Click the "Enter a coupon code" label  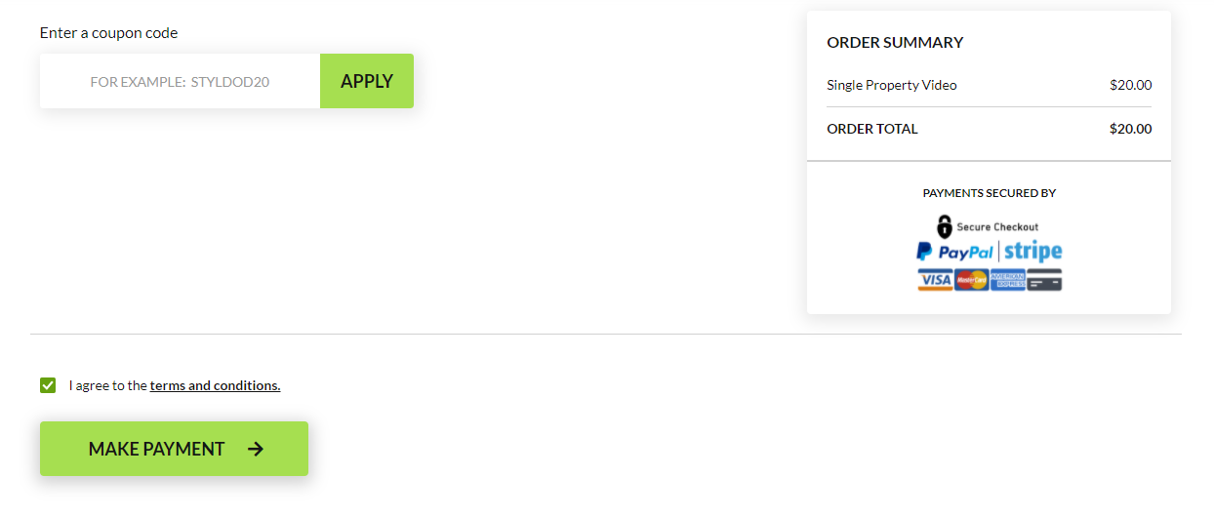tap(108, 33)
